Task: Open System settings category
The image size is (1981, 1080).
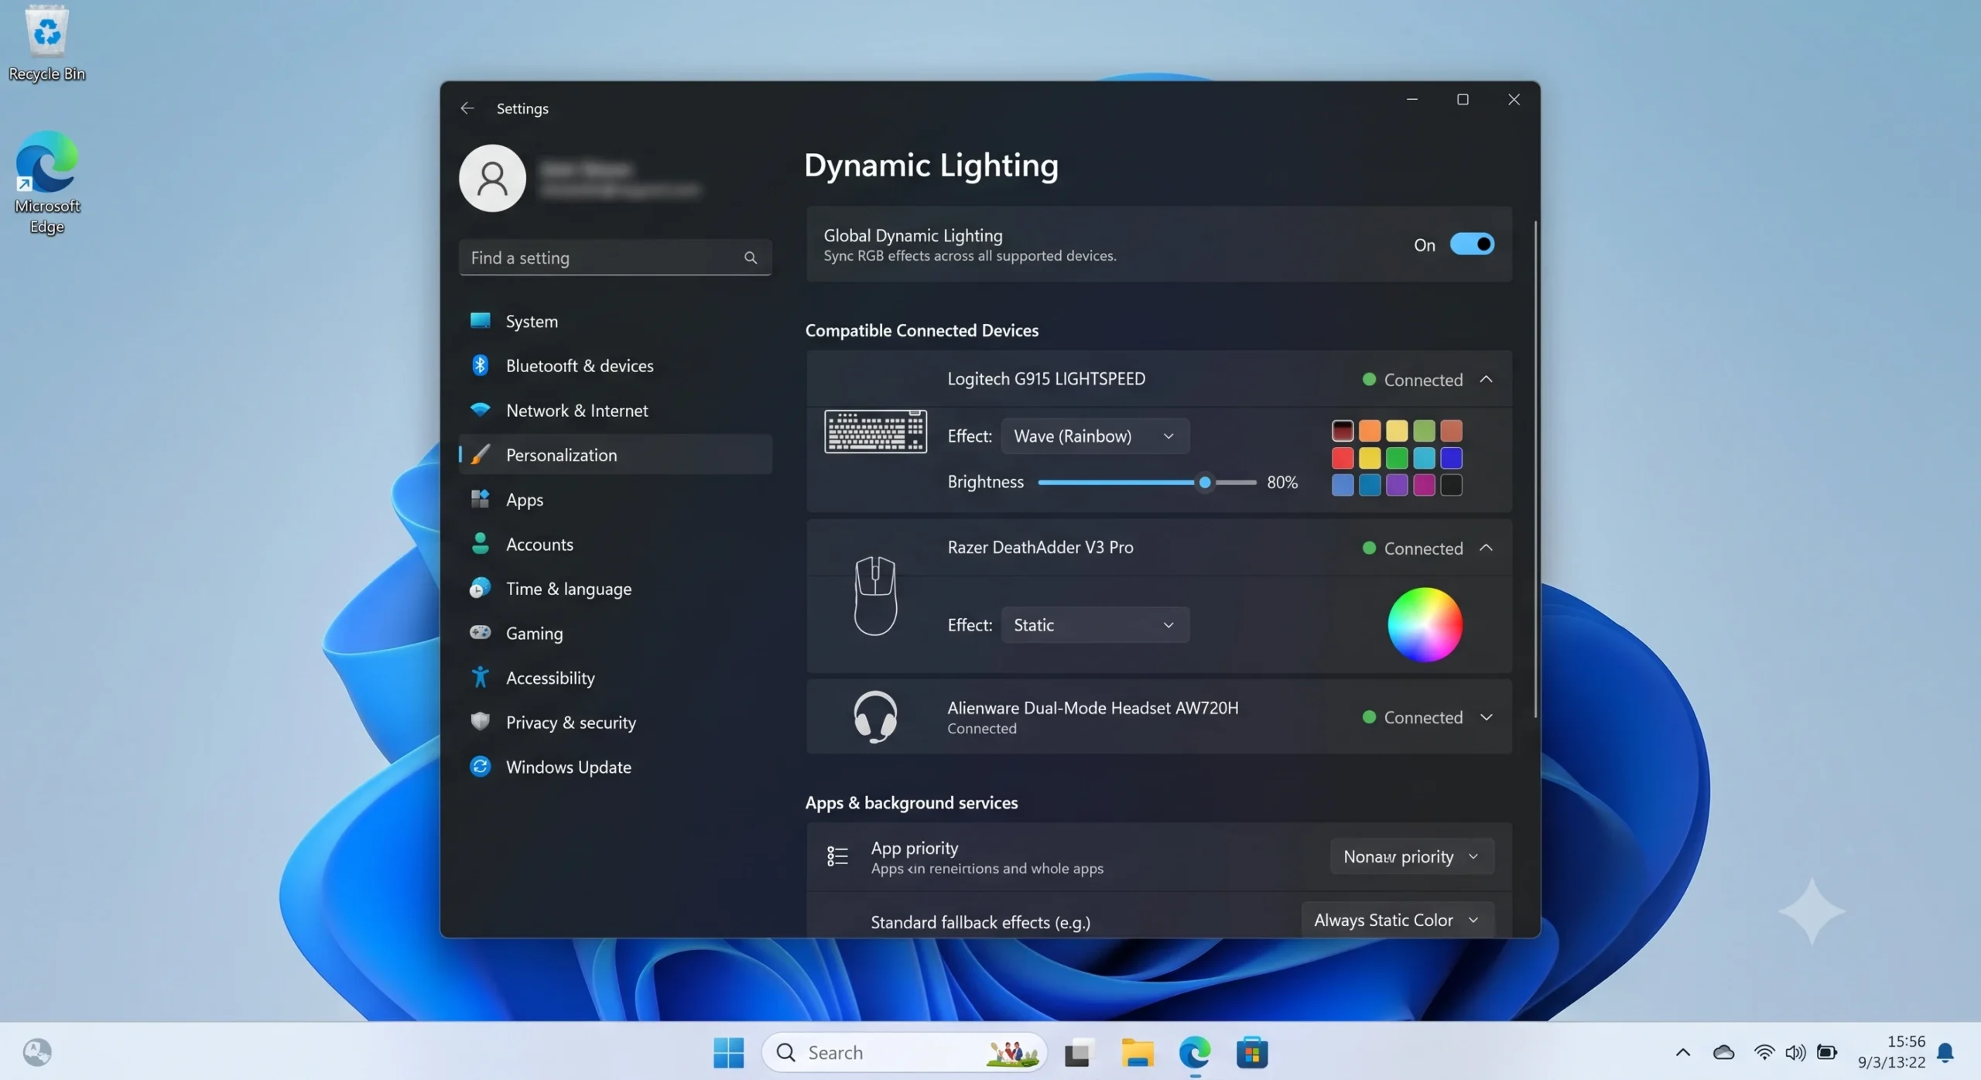Action: coord(615,321)
